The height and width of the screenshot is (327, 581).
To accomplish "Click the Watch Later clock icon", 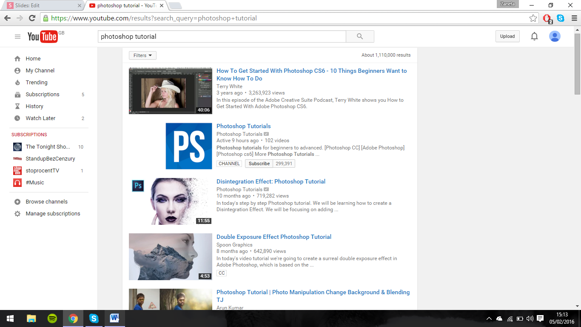I will coord(17,118).
